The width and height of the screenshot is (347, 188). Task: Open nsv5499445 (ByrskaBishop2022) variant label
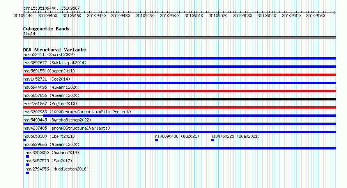coord(57,120)
